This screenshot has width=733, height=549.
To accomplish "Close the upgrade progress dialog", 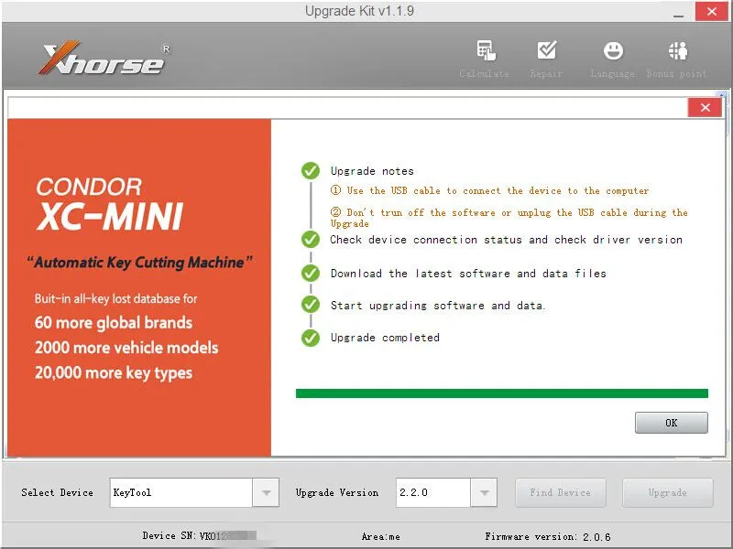I will pyautogui.click(x=705, y=108).
